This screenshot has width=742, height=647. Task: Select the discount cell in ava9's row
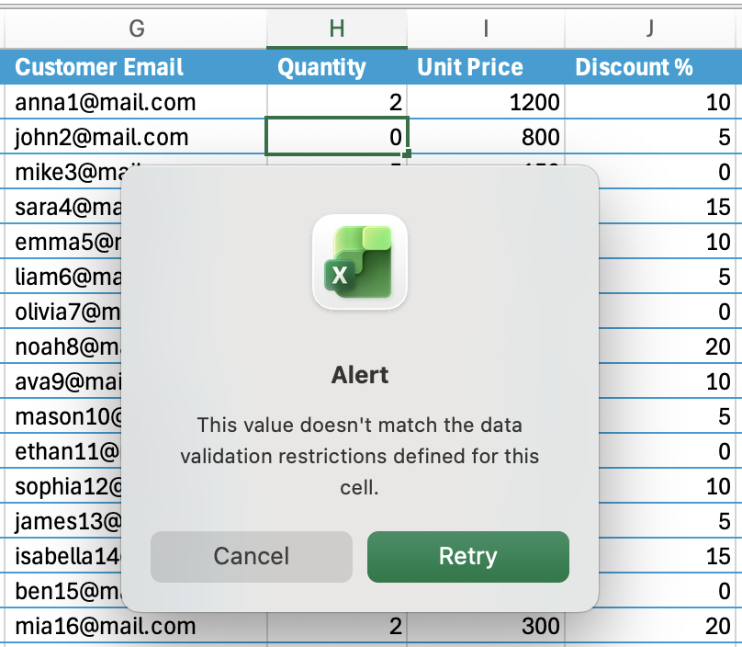(x=668, y=381)
